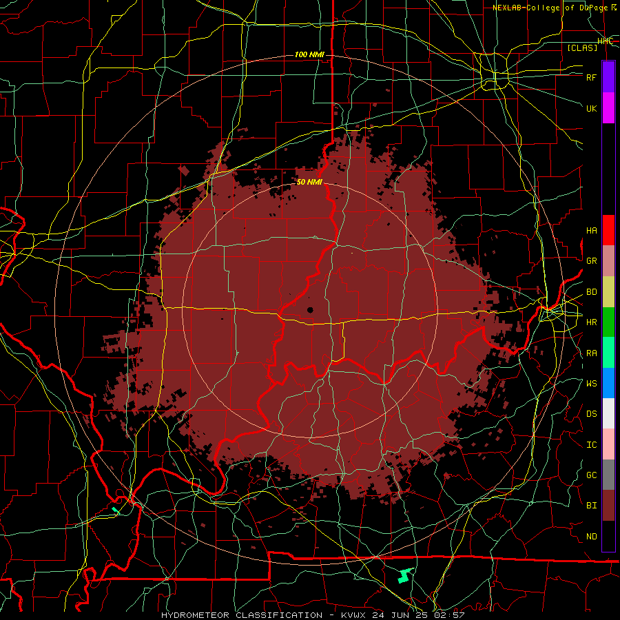Click the "WS" legend label
Screen dimensions: 620x620
(x=592, y=384)
